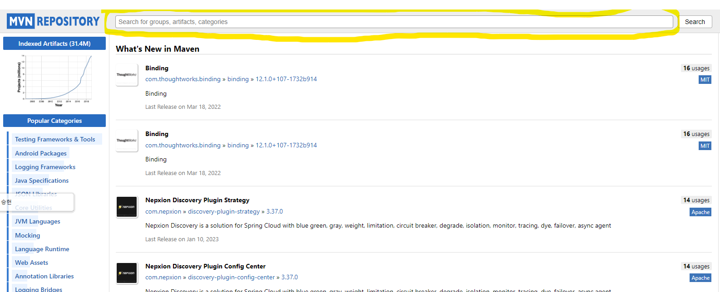Click the ThoughtWorks logo of first Binding entry
Viewport: 720px width, 292px height.
pyautogui.click(x=127, y=75)
